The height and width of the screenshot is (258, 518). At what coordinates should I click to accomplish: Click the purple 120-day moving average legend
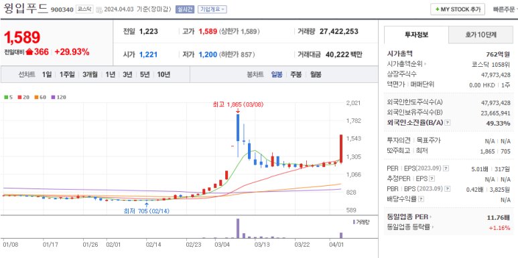pos(58,97)
